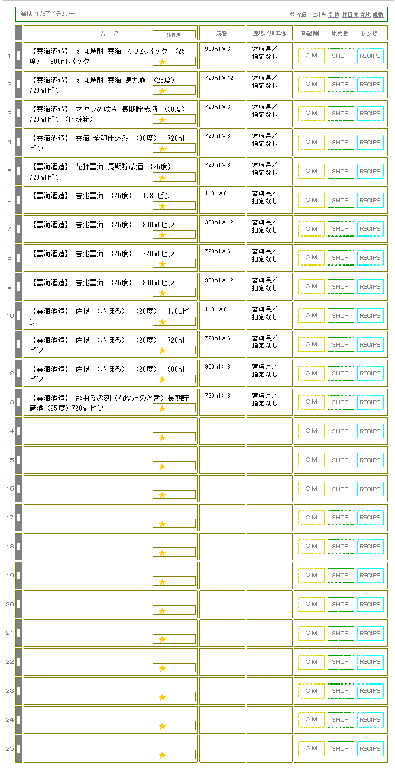Open RECIPE for そば焼酎 雲海 スリムパック
The width and height of the screenshot is (395, 768).
point(370,56)
